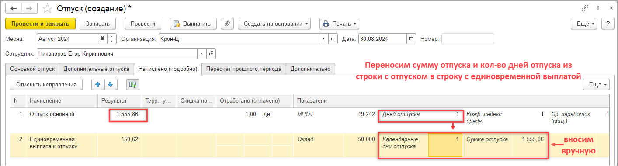Switch to the Основной отпуск tab
The width and height of the screenshot is (618, 166).
pyautogui.click(x=32, y=69)
